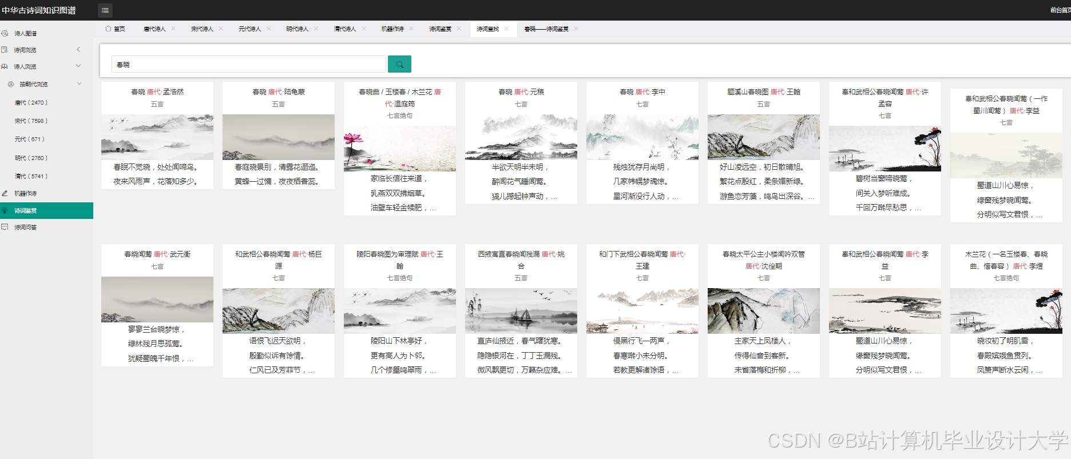The image size is (1071, 459).
Task: Open 木兰花 by 李煜 card title
Action: click(1006, 260)
